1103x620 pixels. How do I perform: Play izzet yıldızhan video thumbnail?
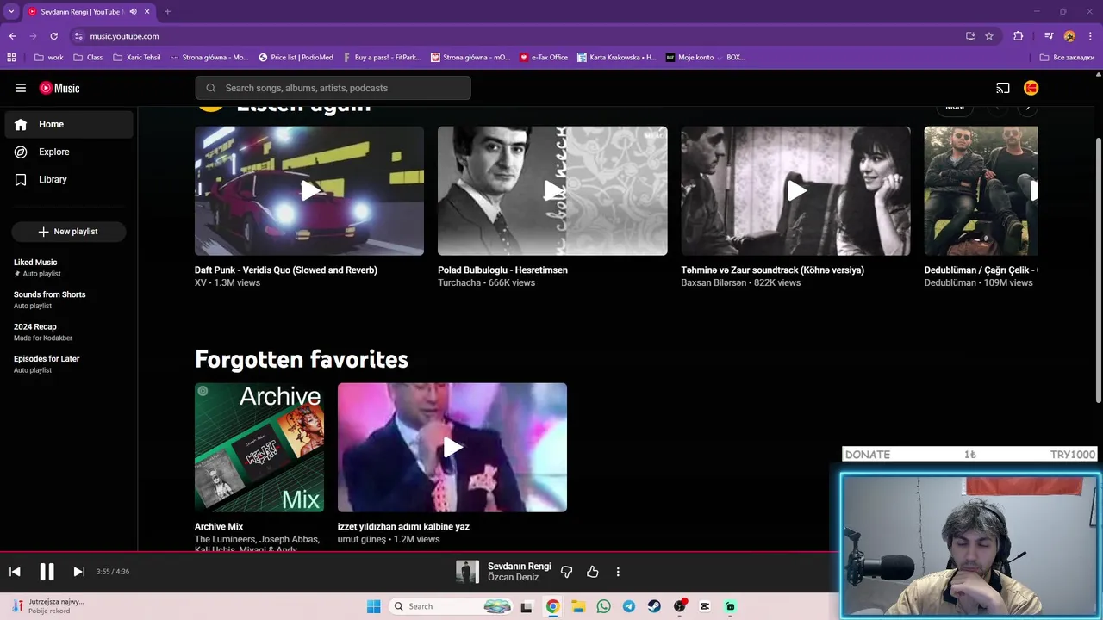(x=452, y=448)
